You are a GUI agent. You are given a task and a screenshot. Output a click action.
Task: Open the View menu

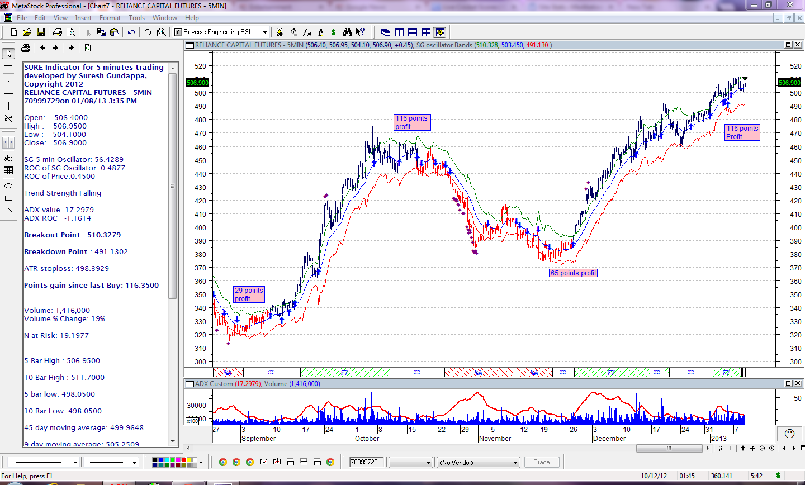click(60, 18)
